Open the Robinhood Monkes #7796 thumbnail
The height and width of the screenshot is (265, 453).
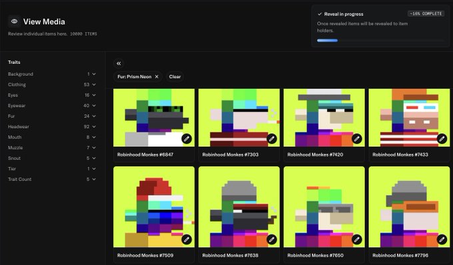point(409,206)
